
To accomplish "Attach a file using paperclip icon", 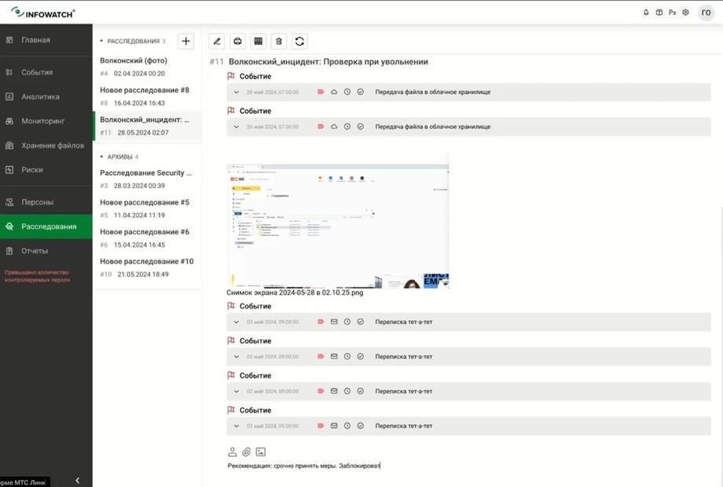I will [247, 452].
